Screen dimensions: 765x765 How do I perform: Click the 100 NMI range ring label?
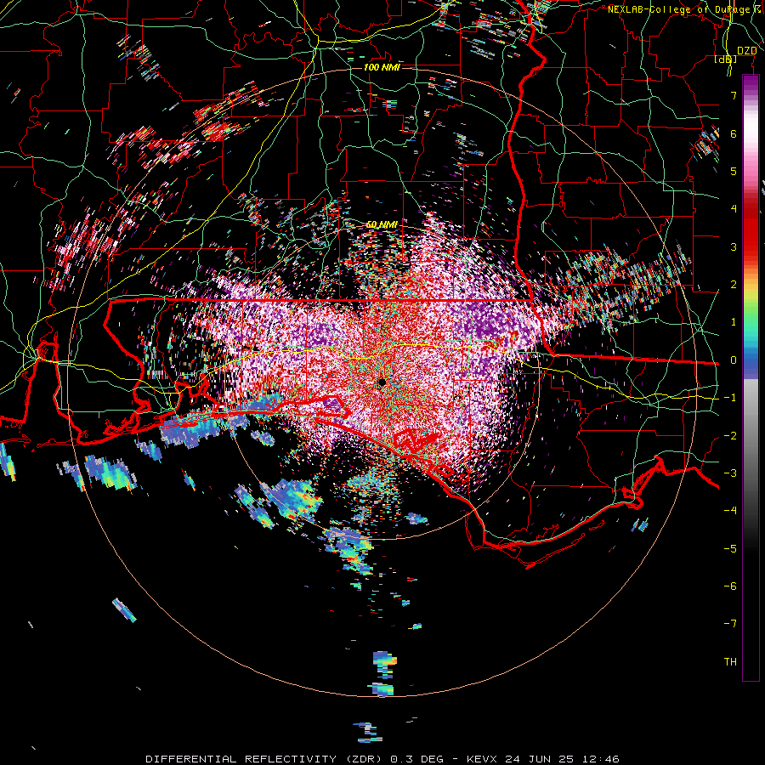[x=382, y=67]
